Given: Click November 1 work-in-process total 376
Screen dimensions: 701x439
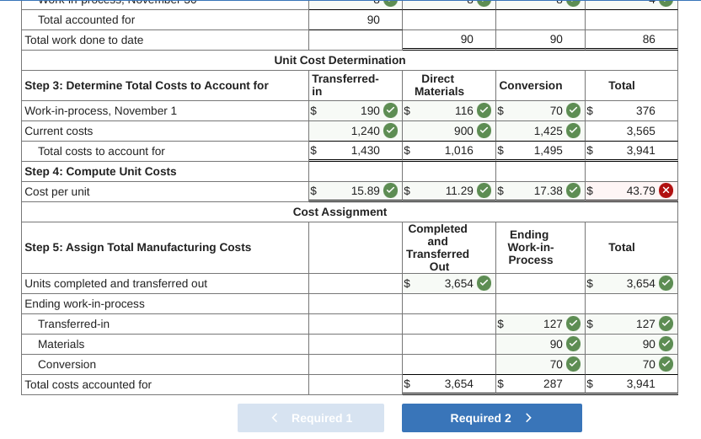Looking at the screenshot, I should (x=645, y=111).
